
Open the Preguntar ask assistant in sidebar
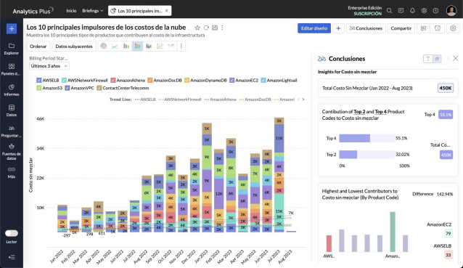click(x=12, y=131)
